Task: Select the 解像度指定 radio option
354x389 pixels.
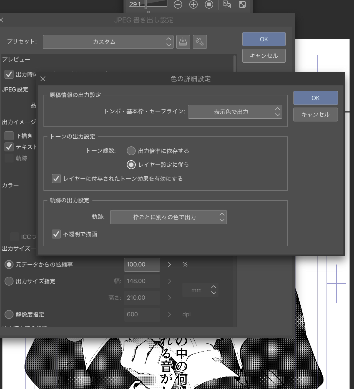Action: pos(9,314)
